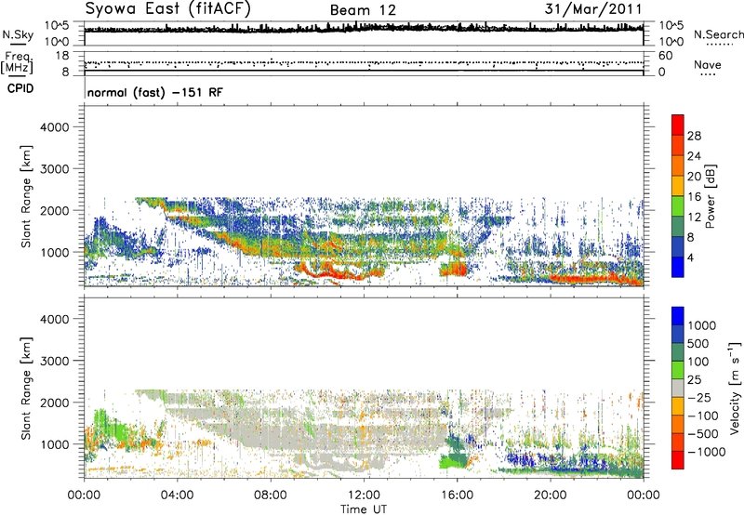Click the '500' label on Velocity colour bar

tap(700, 344)
